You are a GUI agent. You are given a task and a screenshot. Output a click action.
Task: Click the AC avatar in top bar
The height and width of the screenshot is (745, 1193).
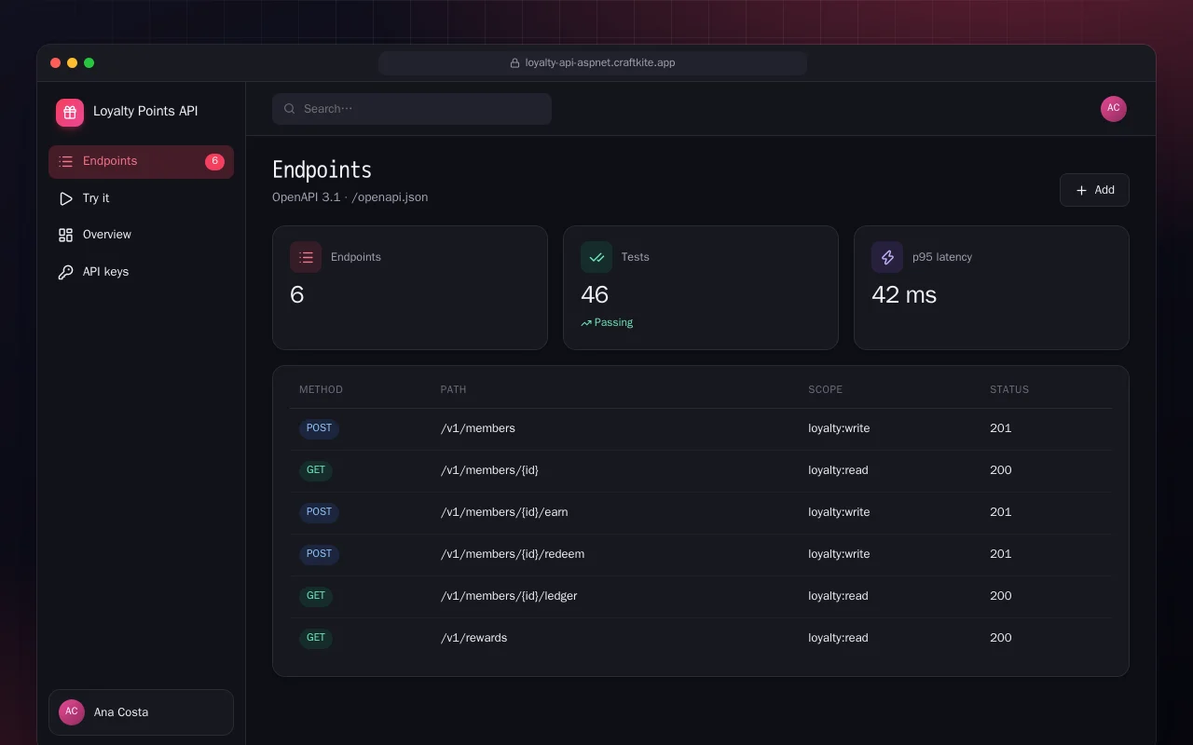[x=1114, y=109]
